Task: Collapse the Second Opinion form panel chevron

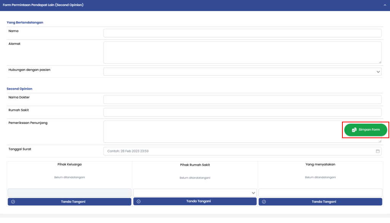Action: [x=385, y=5]
